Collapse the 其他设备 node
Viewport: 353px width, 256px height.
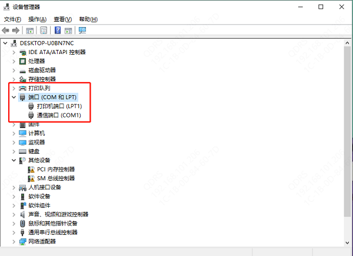14,160
